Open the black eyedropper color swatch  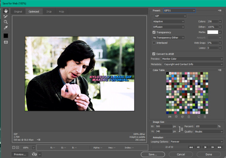tap(6, 36)
